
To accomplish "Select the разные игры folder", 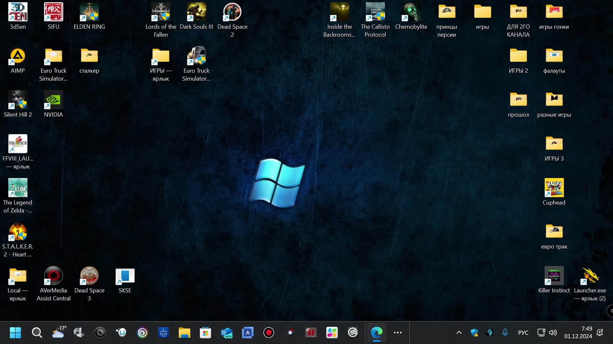I will click(x=554, y=104).
